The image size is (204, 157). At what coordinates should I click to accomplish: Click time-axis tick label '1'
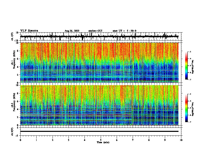coord(36,140)
